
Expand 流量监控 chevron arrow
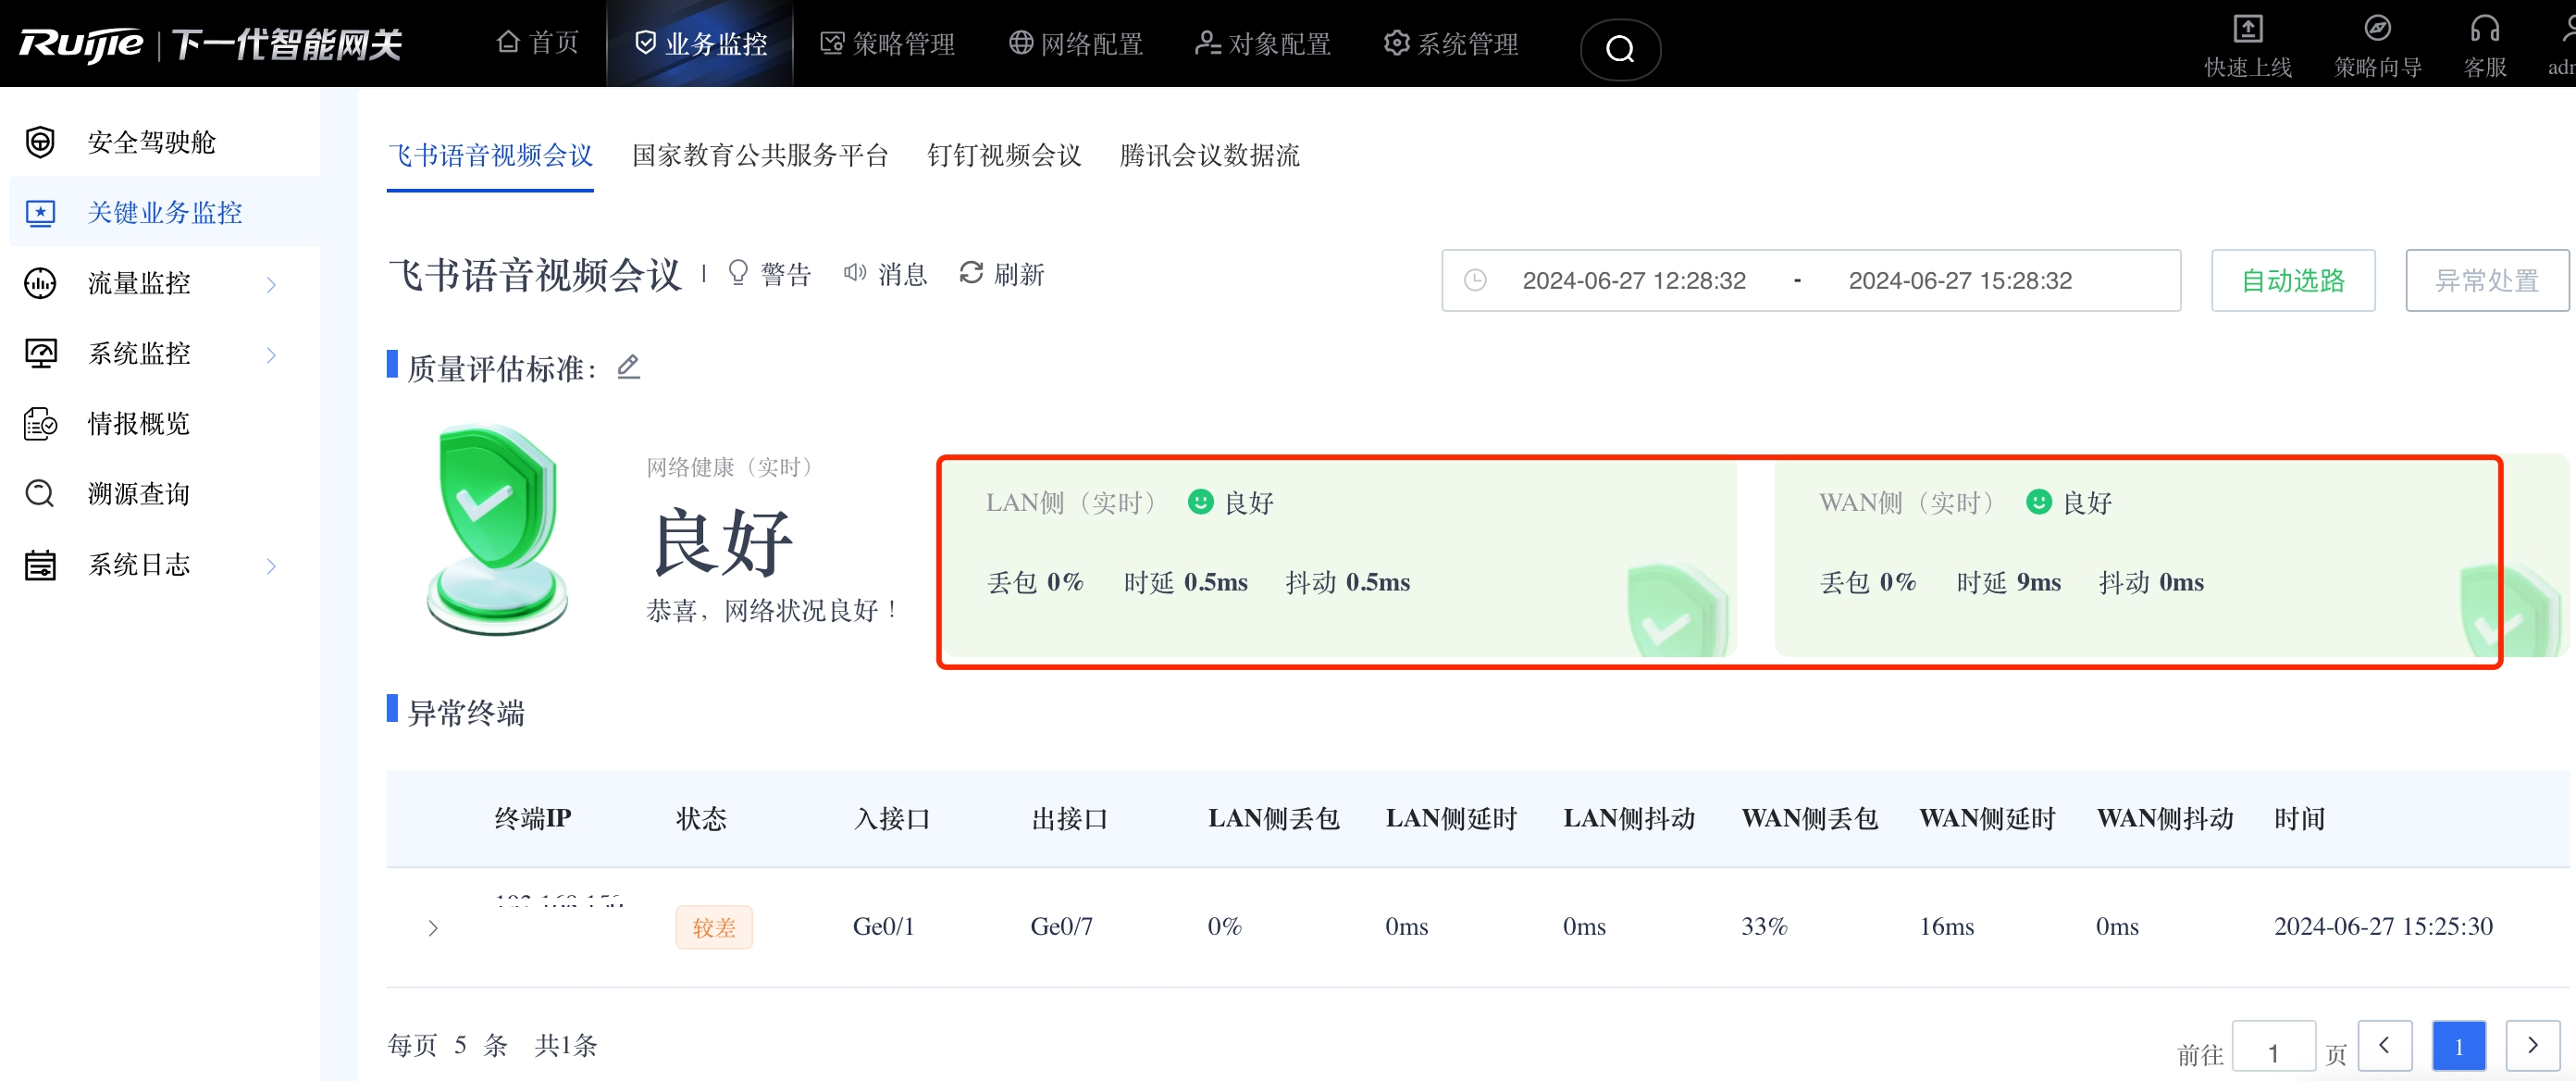pyautogui.click(x=271, y=284)
